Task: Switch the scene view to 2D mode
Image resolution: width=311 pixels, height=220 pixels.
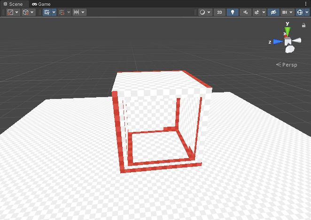Action: (x=219, y=12)
